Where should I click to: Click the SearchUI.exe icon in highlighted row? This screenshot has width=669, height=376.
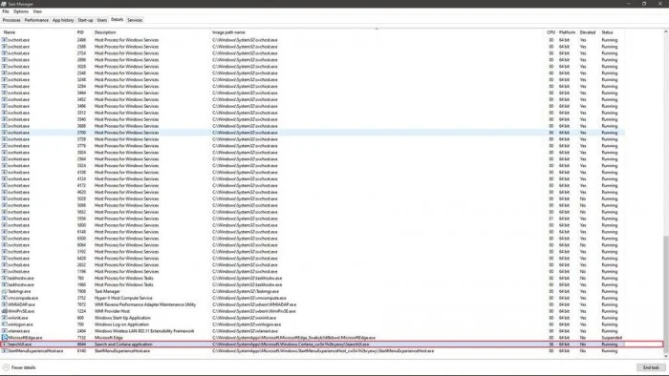tap(5, 345)
